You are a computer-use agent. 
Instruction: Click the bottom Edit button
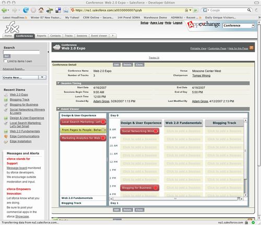point(116,210)
